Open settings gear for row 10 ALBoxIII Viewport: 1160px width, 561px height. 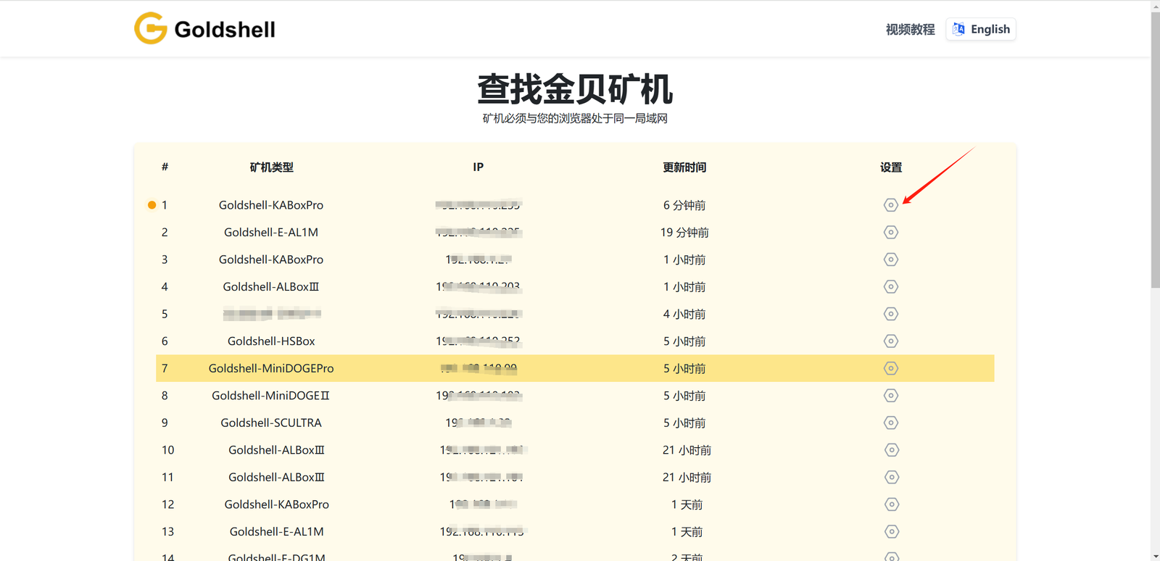click(892, 450)
